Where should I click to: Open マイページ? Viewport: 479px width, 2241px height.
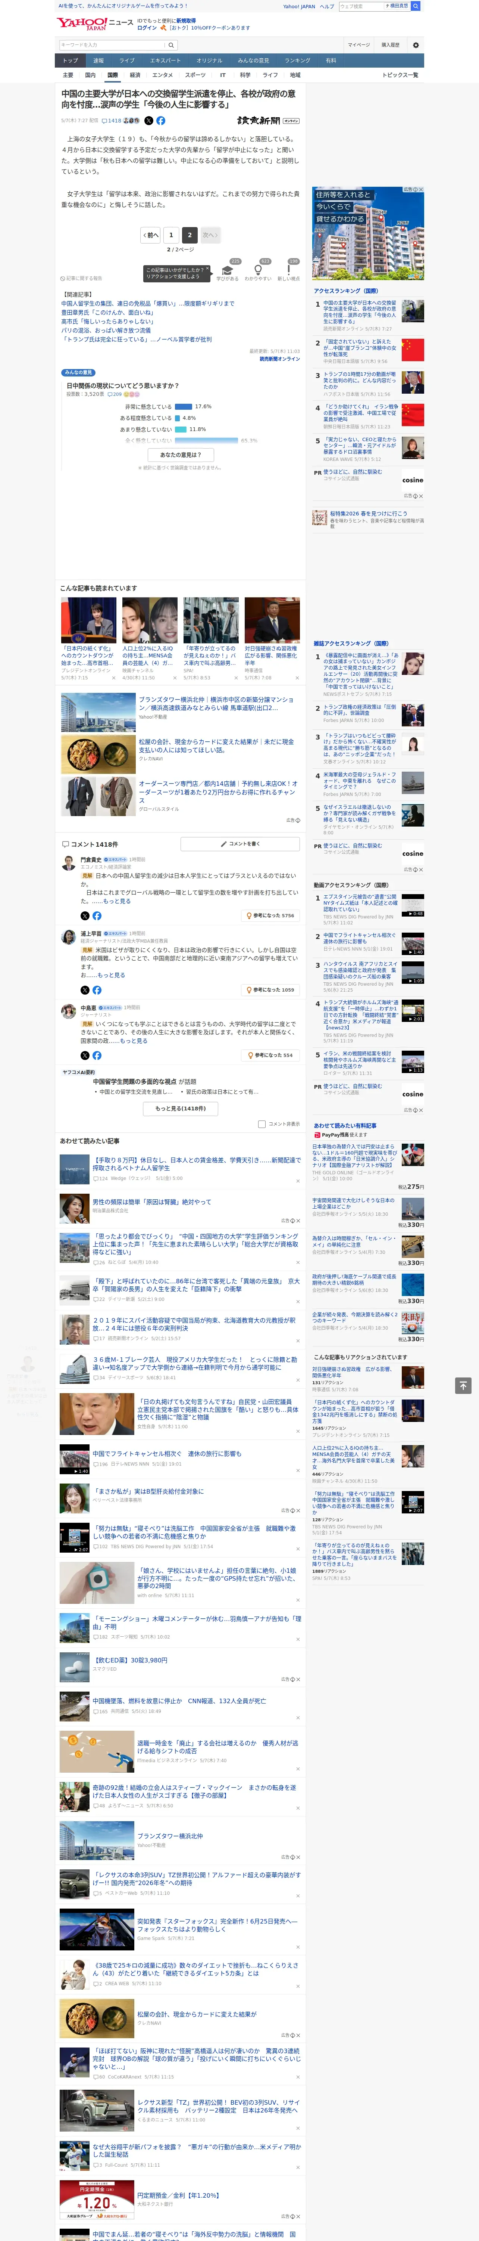[x=358, y=45]
